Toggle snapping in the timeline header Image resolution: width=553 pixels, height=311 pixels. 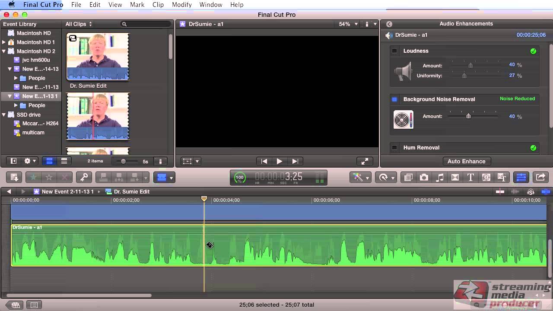pos(546,191)
